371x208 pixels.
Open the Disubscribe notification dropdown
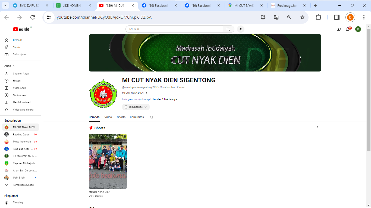coord(136,107)
